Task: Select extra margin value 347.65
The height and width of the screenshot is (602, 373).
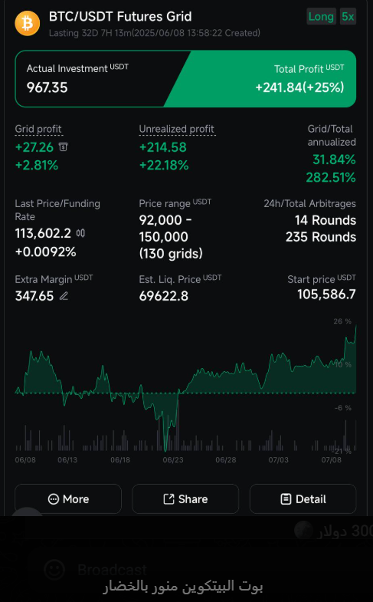Action: [x=34, y=296]
